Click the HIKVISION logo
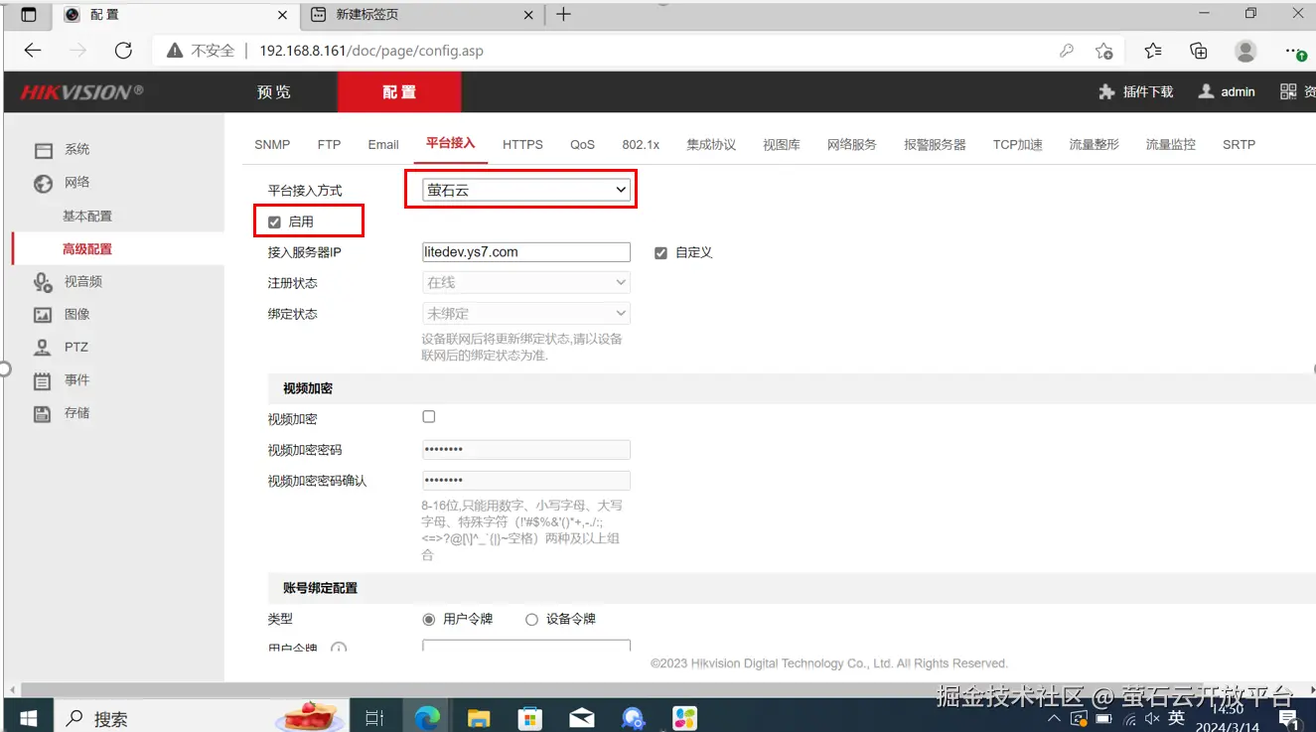Image resolution: width=1316 pixels, height=732 pixels. coord(81,92)
